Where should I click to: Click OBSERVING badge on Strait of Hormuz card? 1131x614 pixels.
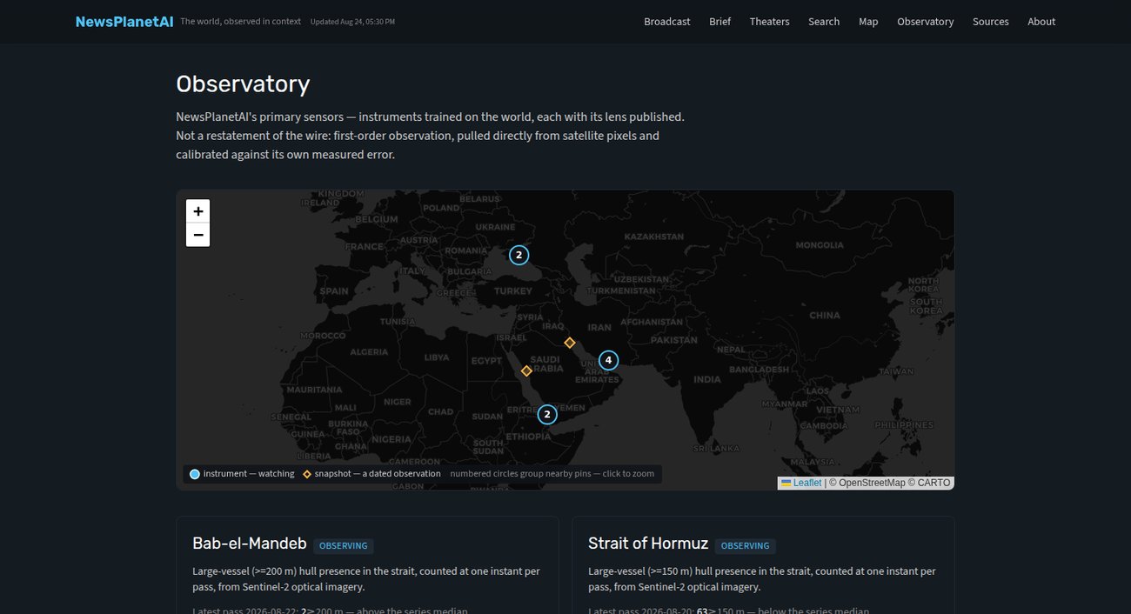click(746, 546)
